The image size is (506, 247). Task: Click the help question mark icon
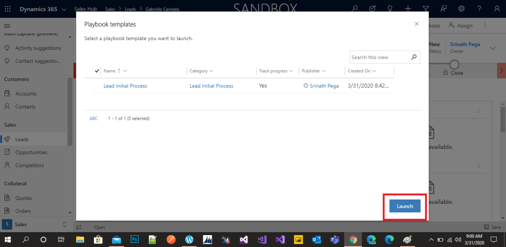tap(479, 9)
